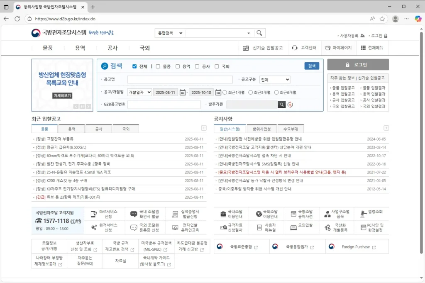Expand the top search box suggestion arrow
Viewport: 425px width, 283px height.
[249, 33]
